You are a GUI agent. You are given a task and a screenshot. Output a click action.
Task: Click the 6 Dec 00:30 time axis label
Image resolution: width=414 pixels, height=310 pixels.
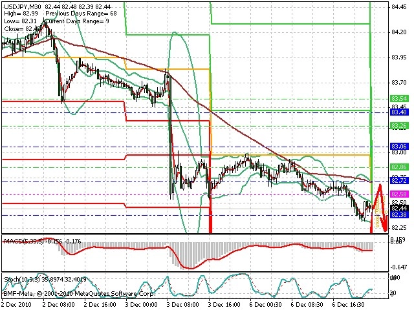coord(265,304)
